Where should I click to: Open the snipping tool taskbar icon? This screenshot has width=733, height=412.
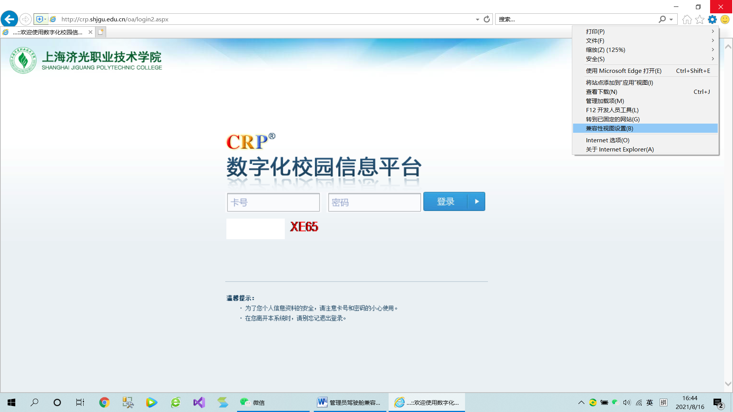tap(128, 402)
